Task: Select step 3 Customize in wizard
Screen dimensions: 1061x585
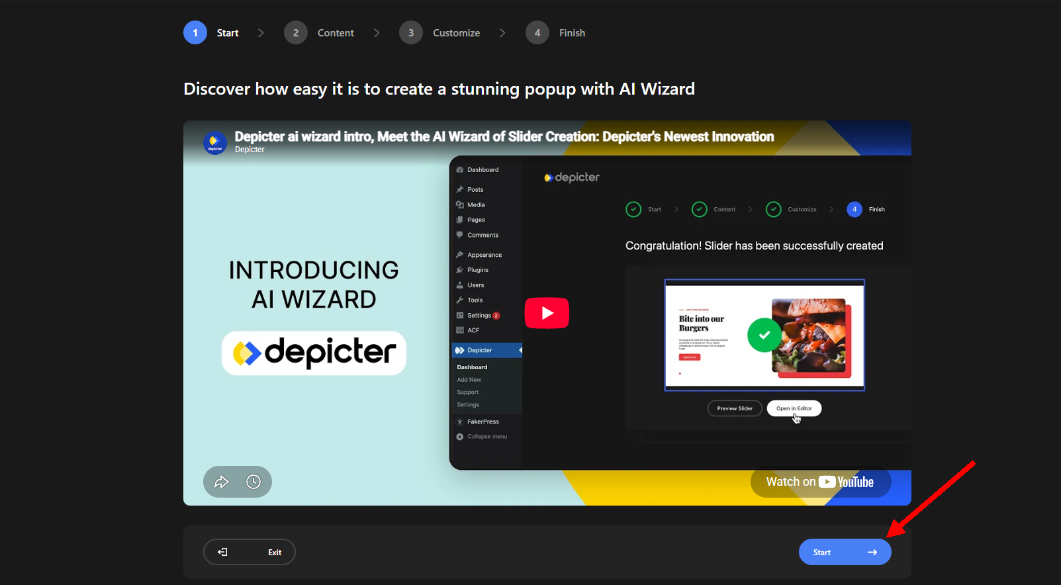Action: tap(439, 32)
